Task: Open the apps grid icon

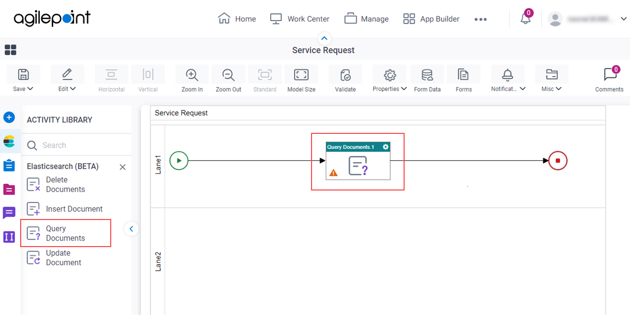Action: pyautogui.click(x=10, y=50)
